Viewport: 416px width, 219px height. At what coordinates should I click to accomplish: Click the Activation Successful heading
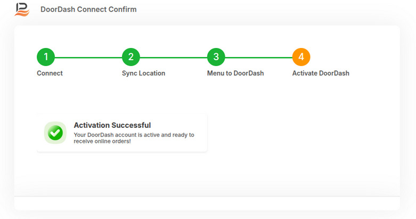(112, 125)
